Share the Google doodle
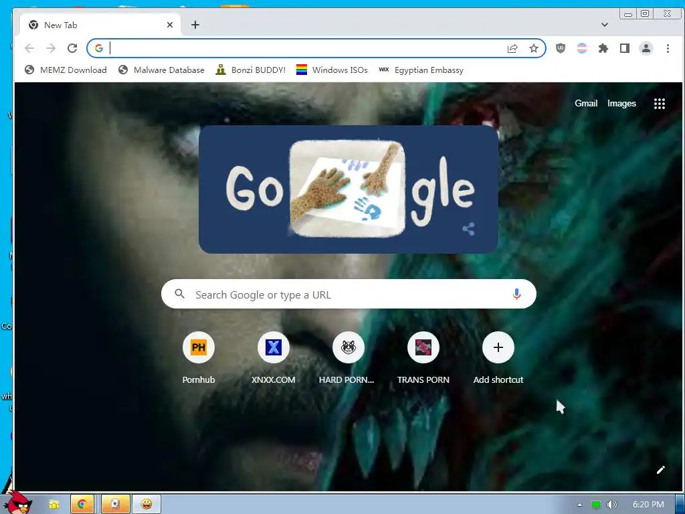 (468, 229)
